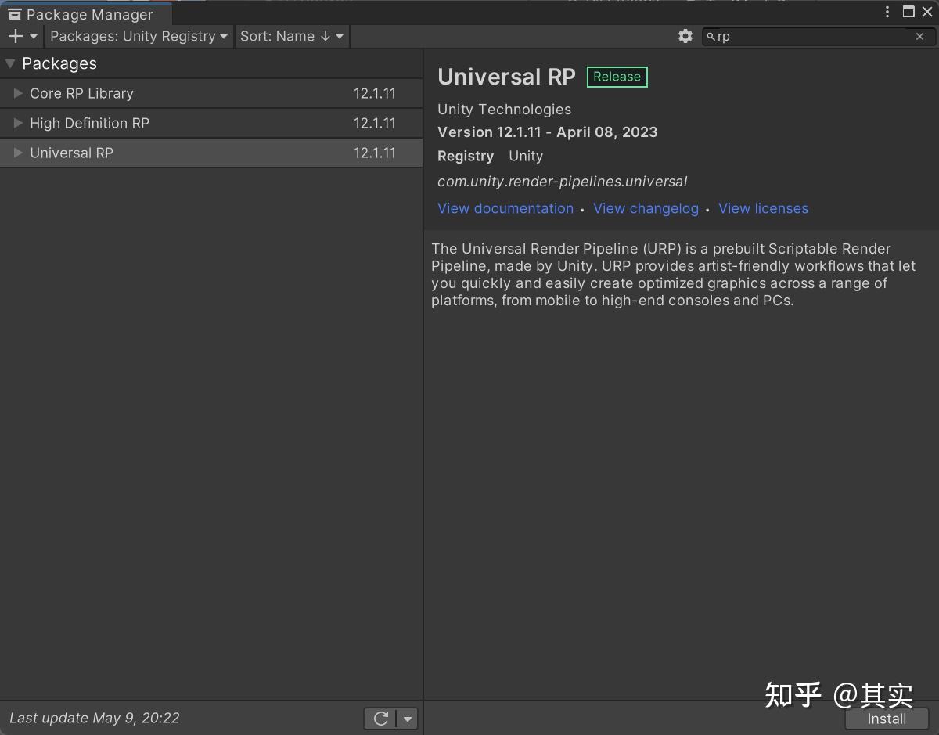Clear the search field with the X icon
The width and height of the screenshot is (939, 735).
click(x=919, y=36)
